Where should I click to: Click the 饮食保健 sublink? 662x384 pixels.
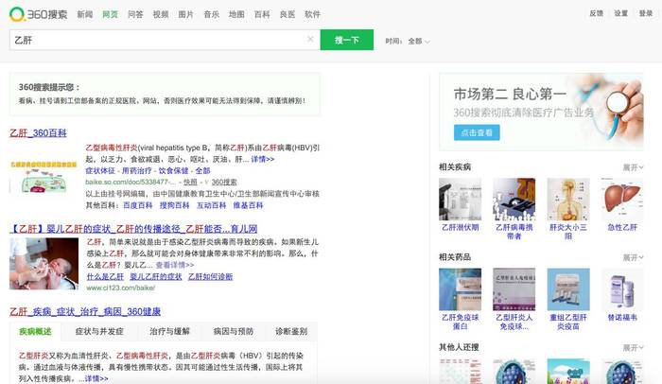coord(173,170)
